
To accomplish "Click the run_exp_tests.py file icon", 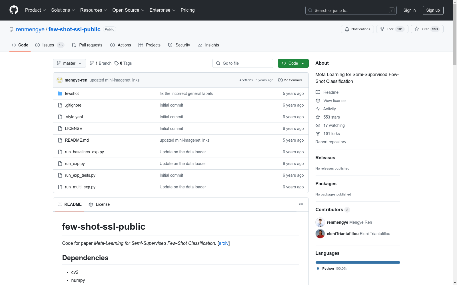I will click(60, 175).
